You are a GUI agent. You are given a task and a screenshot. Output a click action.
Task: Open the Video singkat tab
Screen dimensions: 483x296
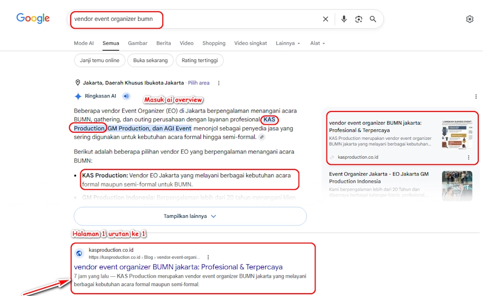coord(250,43)
